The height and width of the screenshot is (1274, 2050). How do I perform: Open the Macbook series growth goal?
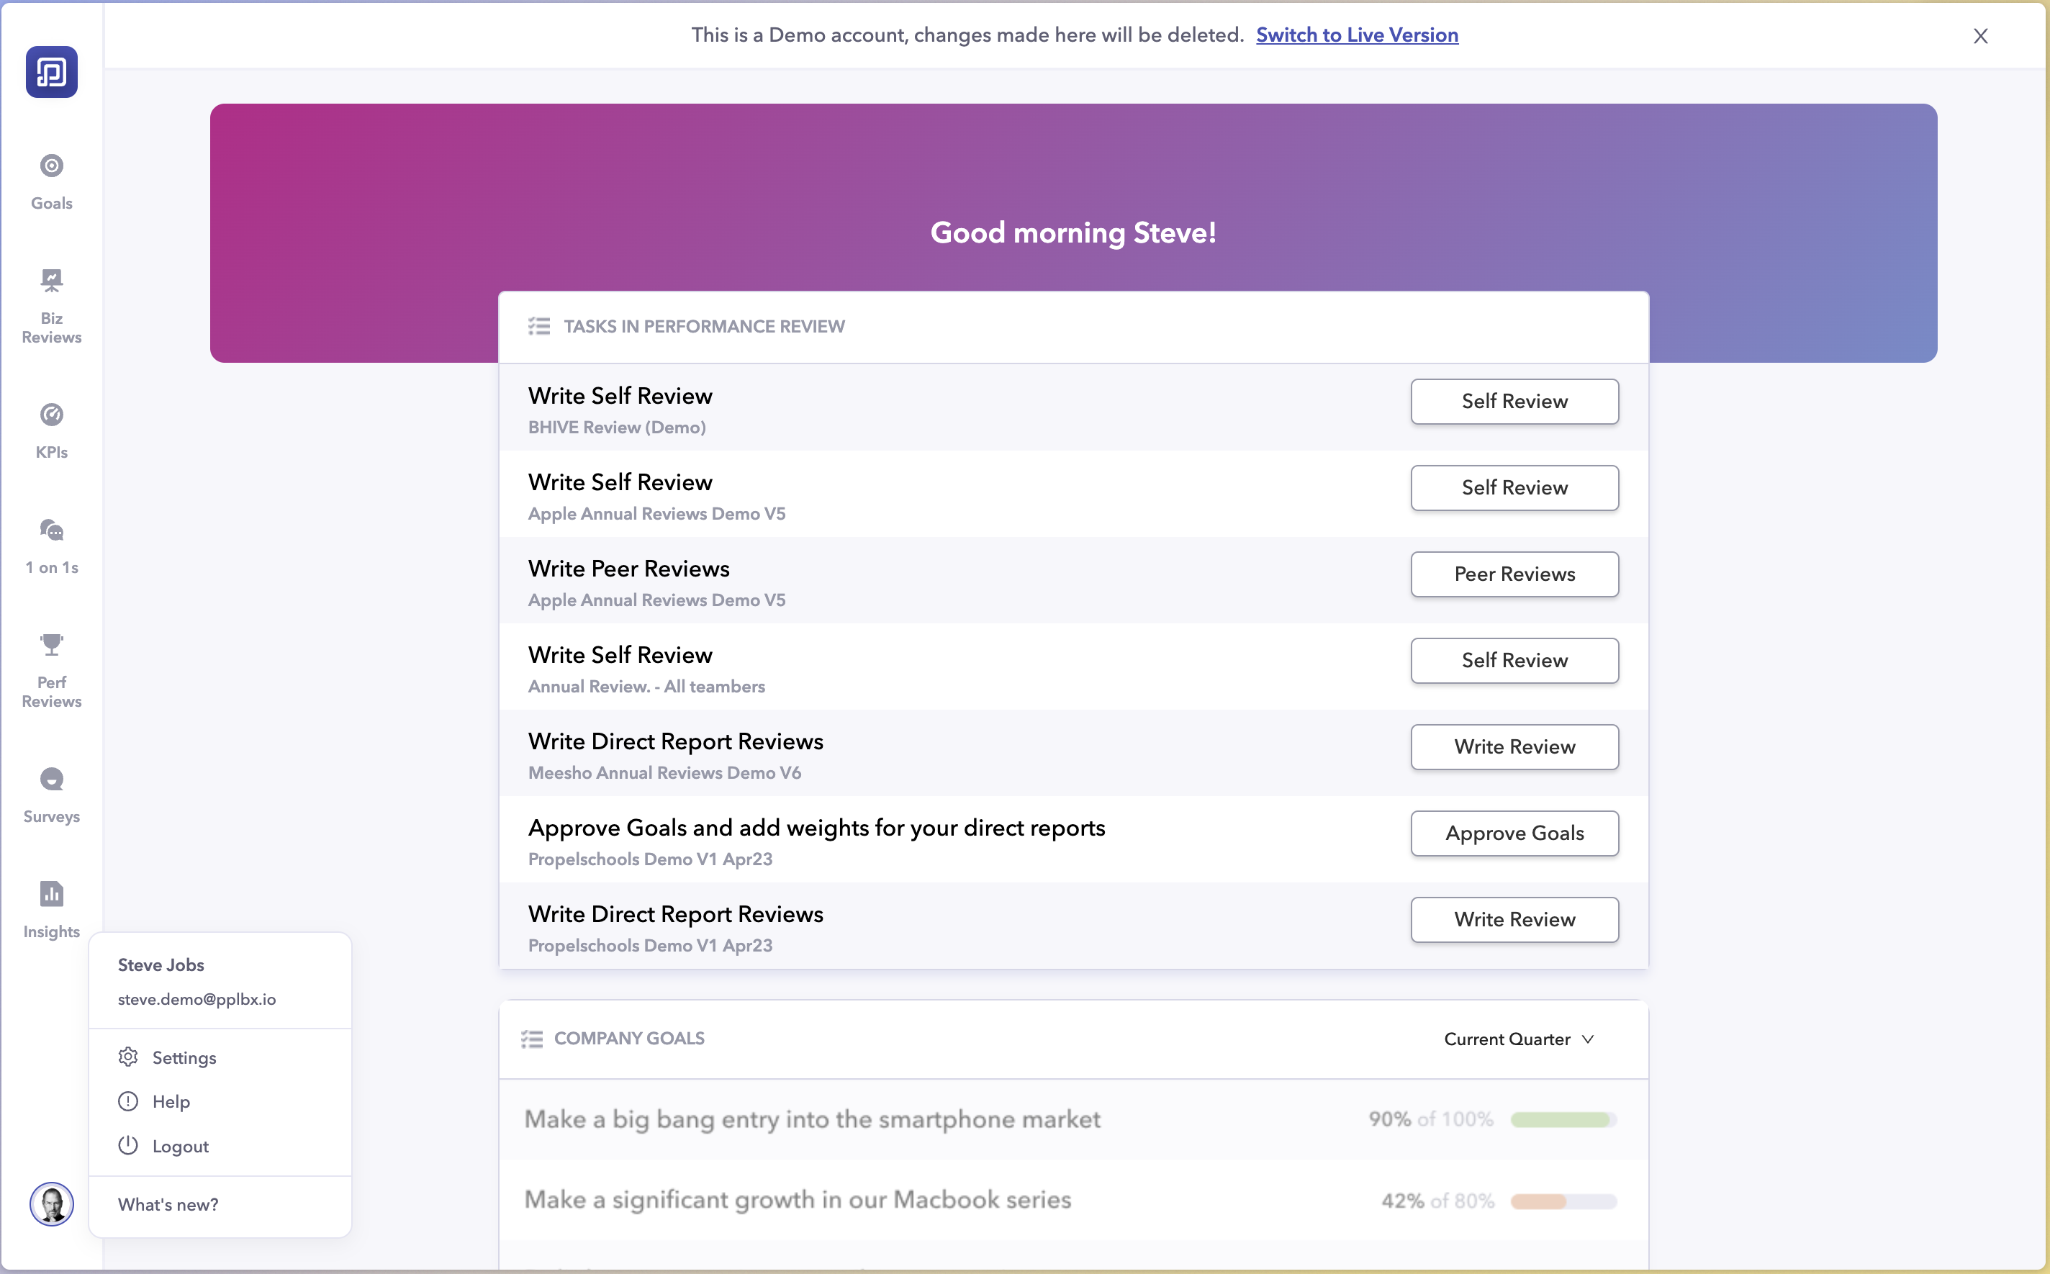click(x=798, y=1200)
